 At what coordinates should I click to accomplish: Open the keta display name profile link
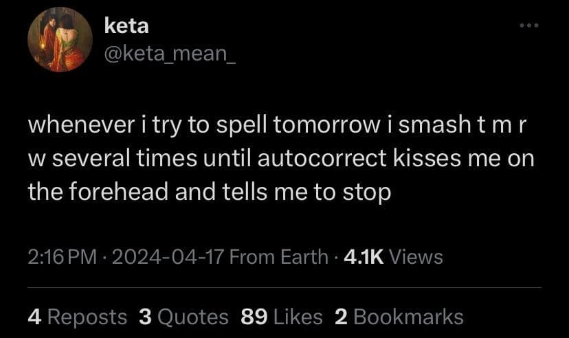pyautogui.click(x=126, y=27)
